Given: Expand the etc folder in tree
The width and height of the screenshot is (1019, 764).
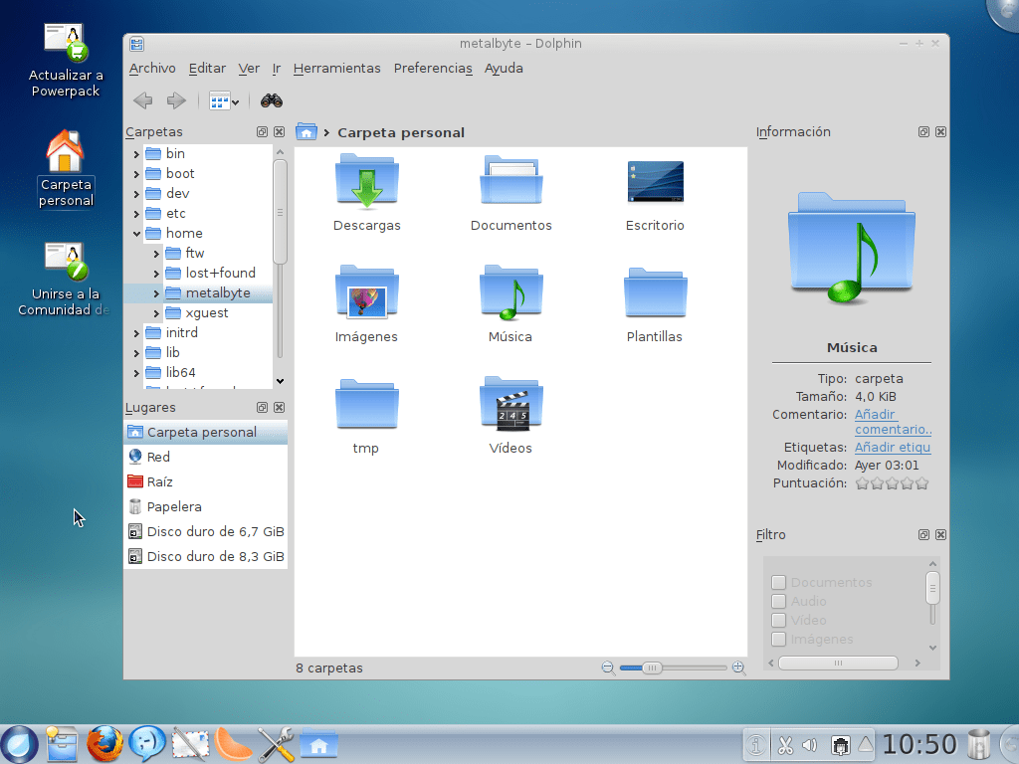Looking at the screenshot, I should [x=136, y=214].
